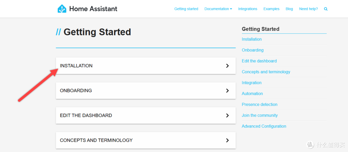Image resolution: width=348 pixels, height=152 pixels.
Task: Click the Concepts and Terminology chevron arrow
Action: pos(227,140)
